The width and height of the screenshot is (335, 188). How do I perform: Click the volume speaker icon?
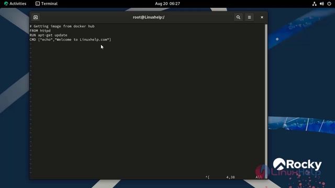click(x=322, y=4)
